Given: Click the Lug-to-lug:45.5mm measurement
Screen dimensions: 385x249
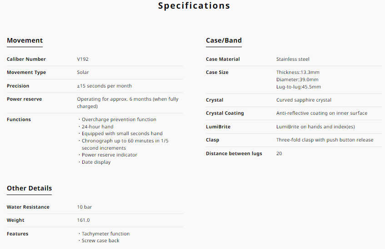Looking at the screenshot, I should pyautogui.click(x=298, y=87).
